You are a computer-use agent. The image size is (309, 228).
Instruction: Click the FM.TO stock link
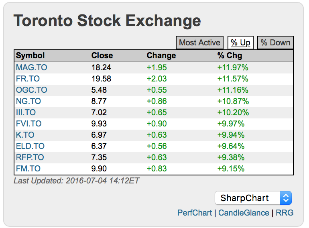pyautogui.click(x=28, y=169)
